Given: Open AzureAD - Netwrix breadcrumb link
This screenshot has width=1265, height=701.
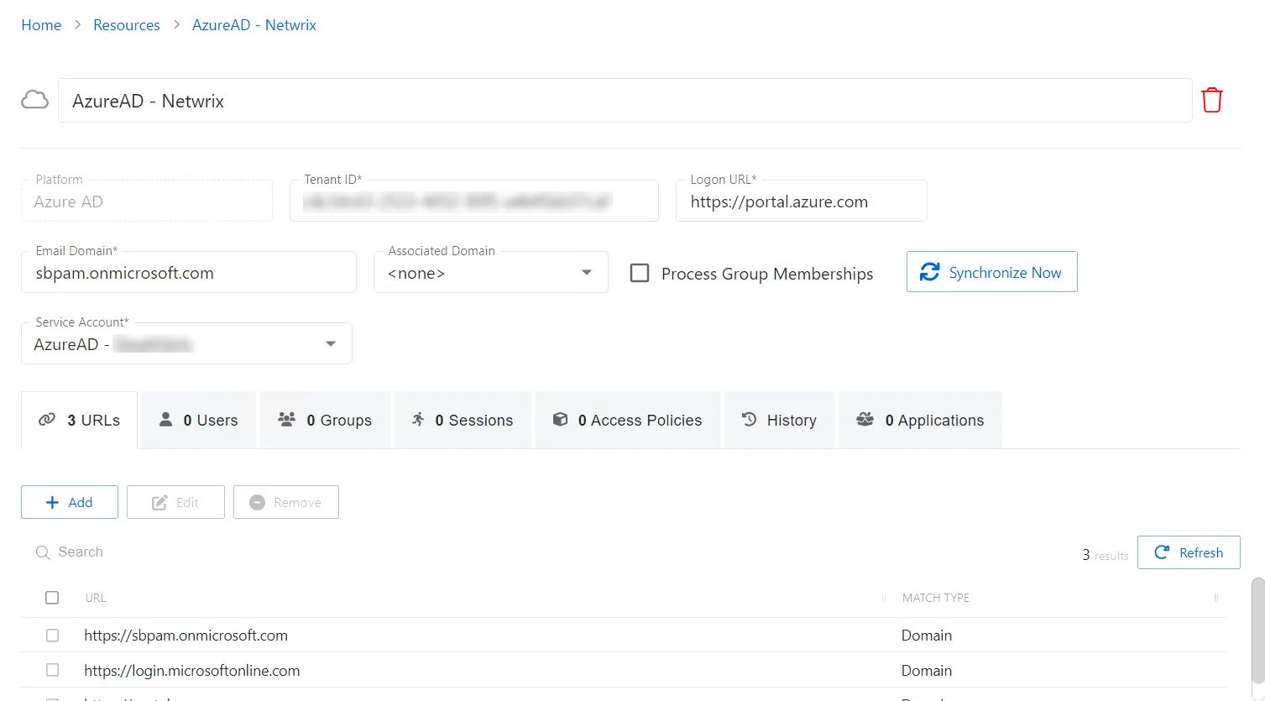Looking at the screenshot, I should tap(254, 25).
